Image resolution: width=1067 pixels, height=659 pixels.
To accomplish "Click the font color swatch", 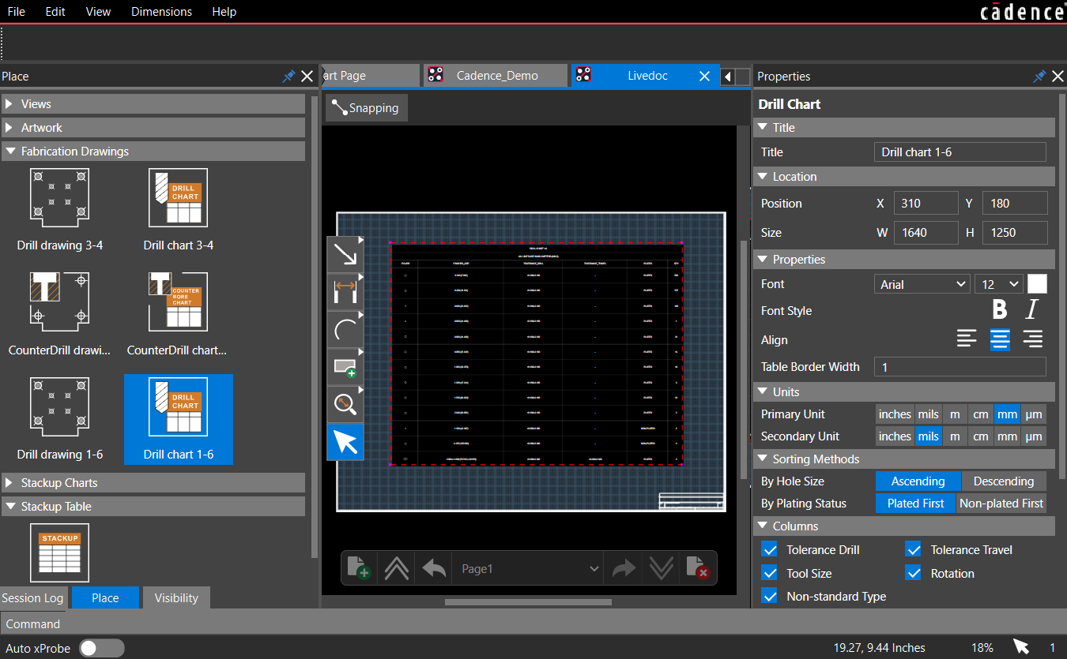I will 1037,284.
